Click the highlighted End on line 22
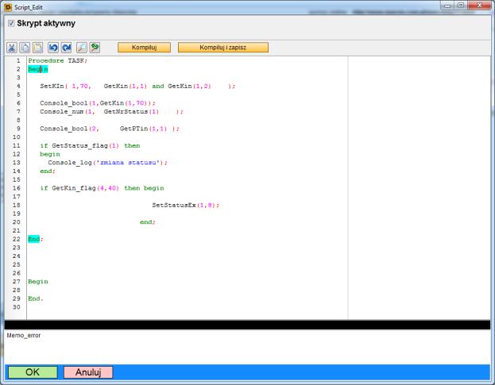 [34, 239]
